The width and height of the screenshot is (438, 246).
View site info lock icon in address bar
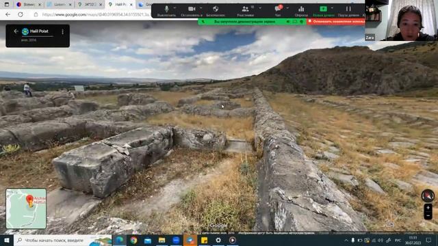click(x=36, y=14)
